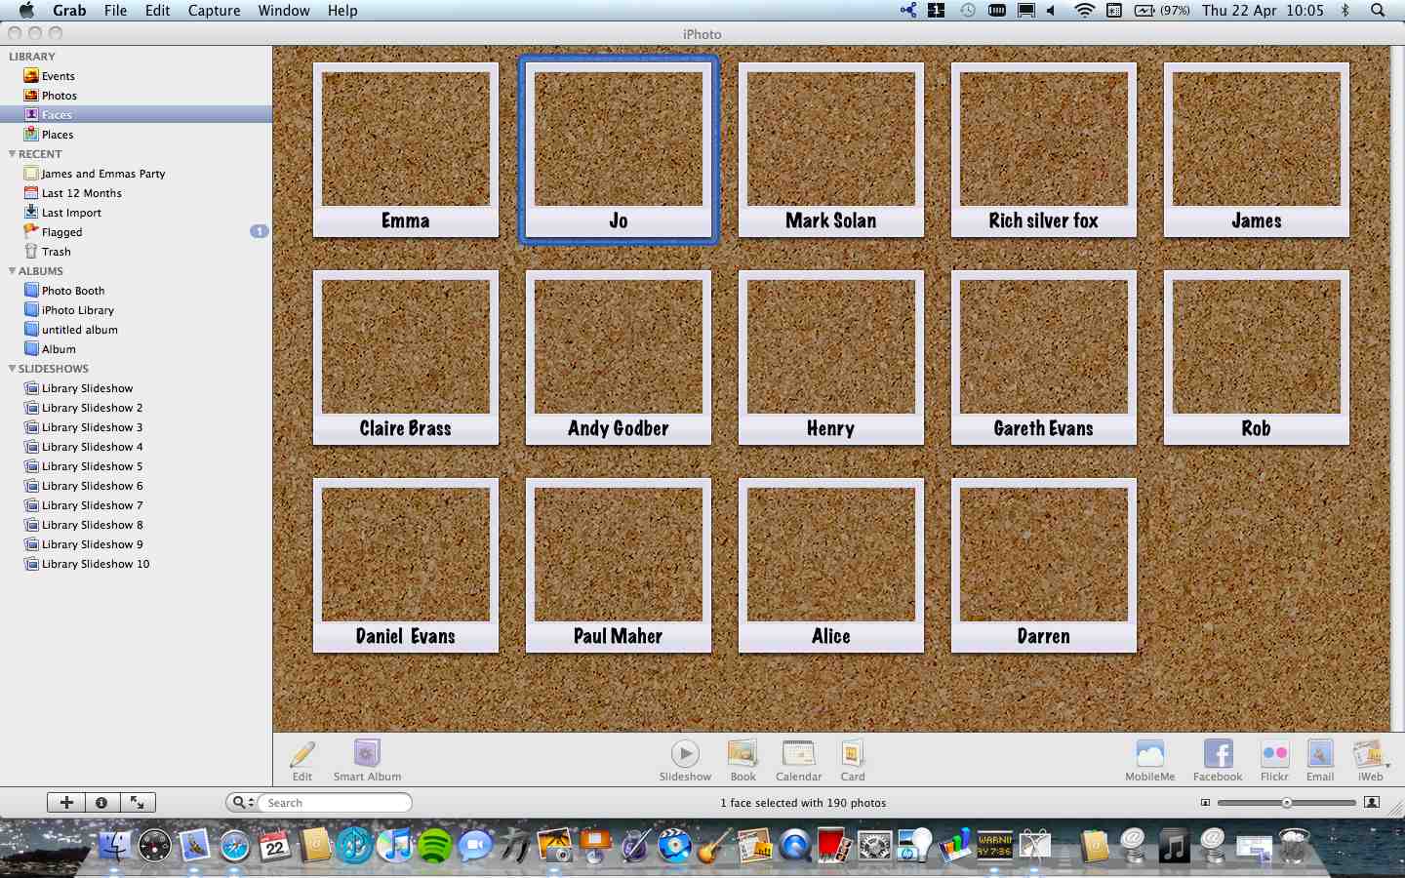This screenshot has height=878, width=1405.
Task: Open the Help menu
Action: (x=341, y=11)
